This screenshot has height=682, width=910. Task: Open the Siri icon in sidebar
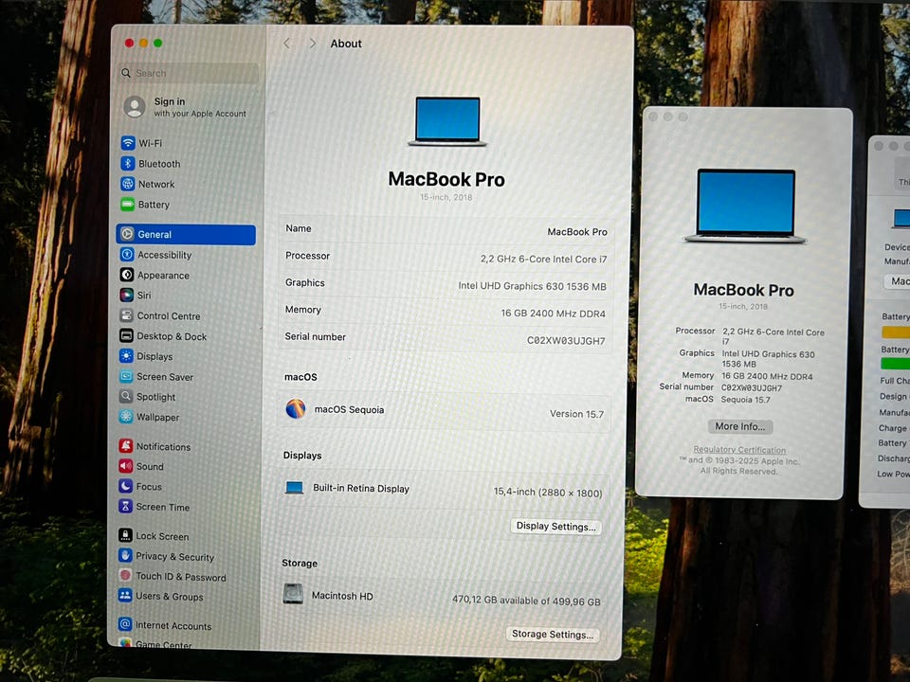pyautogui.click(x=126, y=296)
